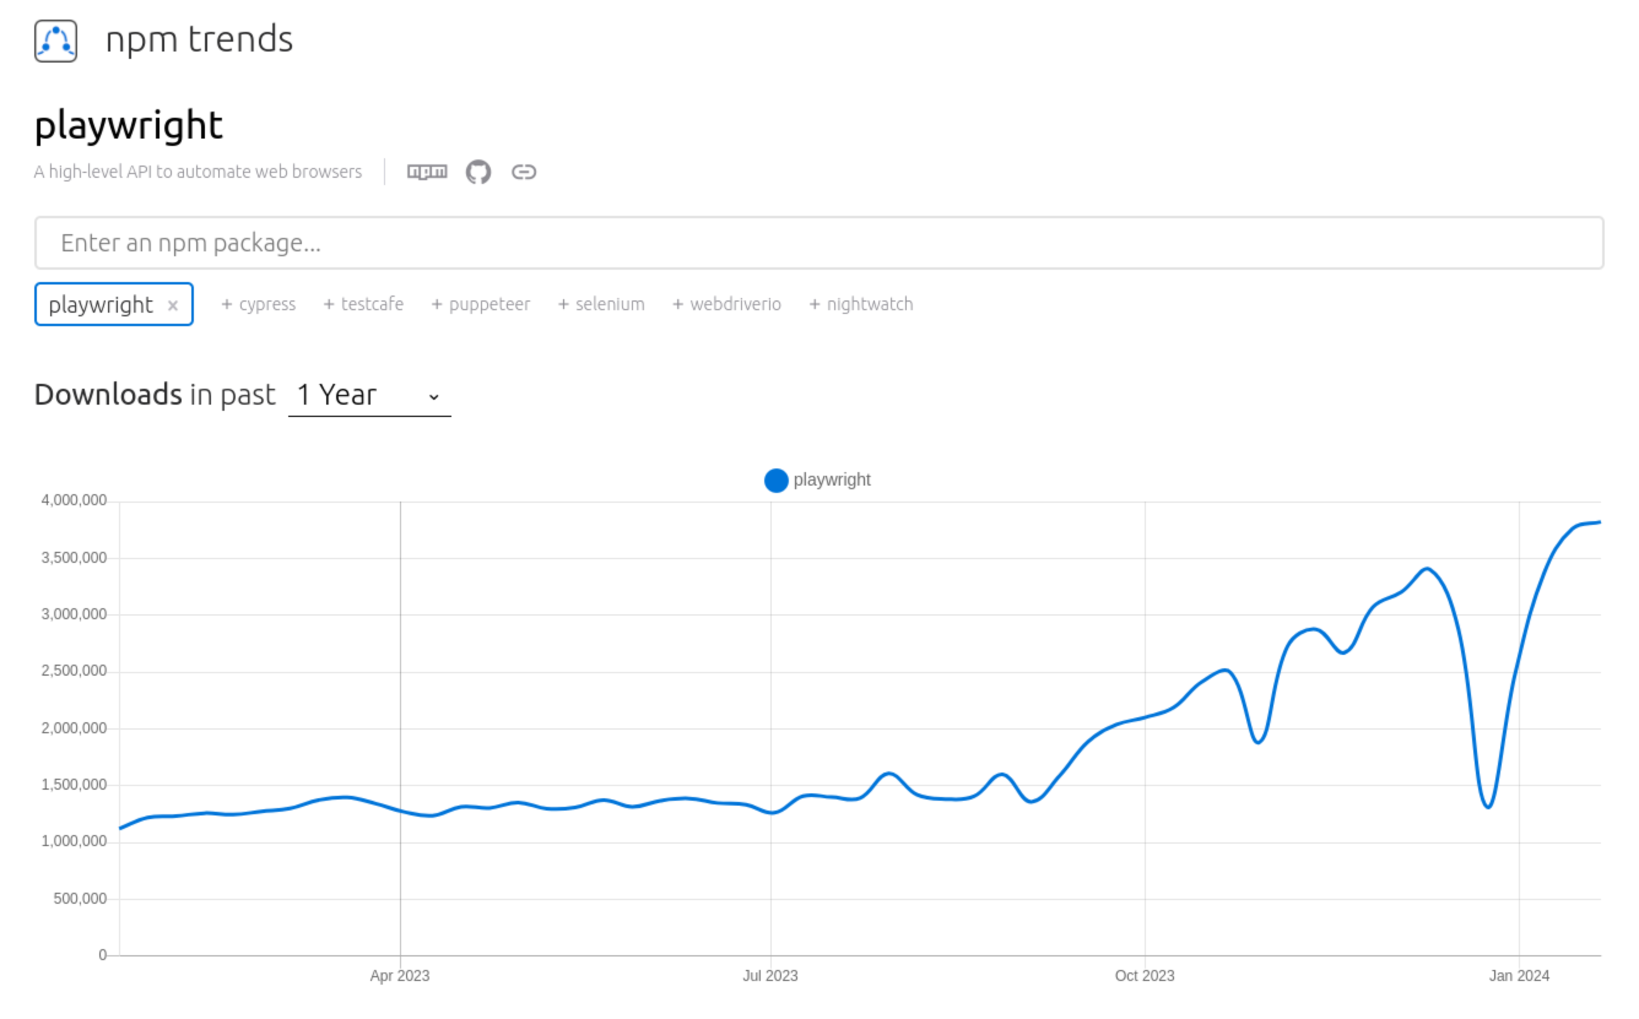Focus the Enter an npm package field
Viewport: 1639px width, 1019px height.
coord(819,243)
